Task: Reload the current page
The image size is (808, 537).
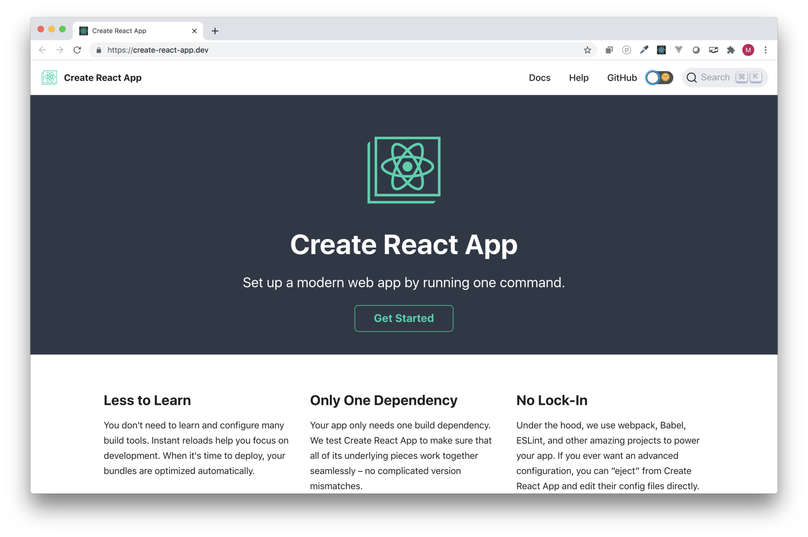Action: [77, 50]
